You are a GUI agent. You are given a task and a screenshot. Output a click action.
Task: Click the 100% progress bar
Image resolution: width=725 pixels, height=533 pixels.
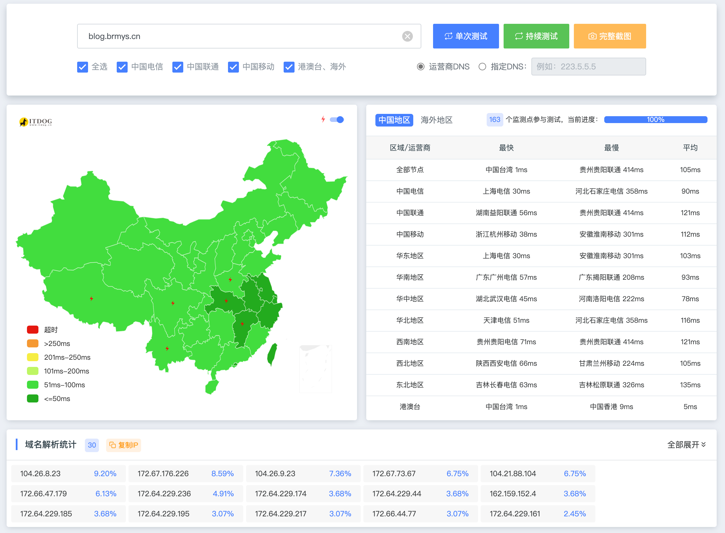tap(656, 120)
